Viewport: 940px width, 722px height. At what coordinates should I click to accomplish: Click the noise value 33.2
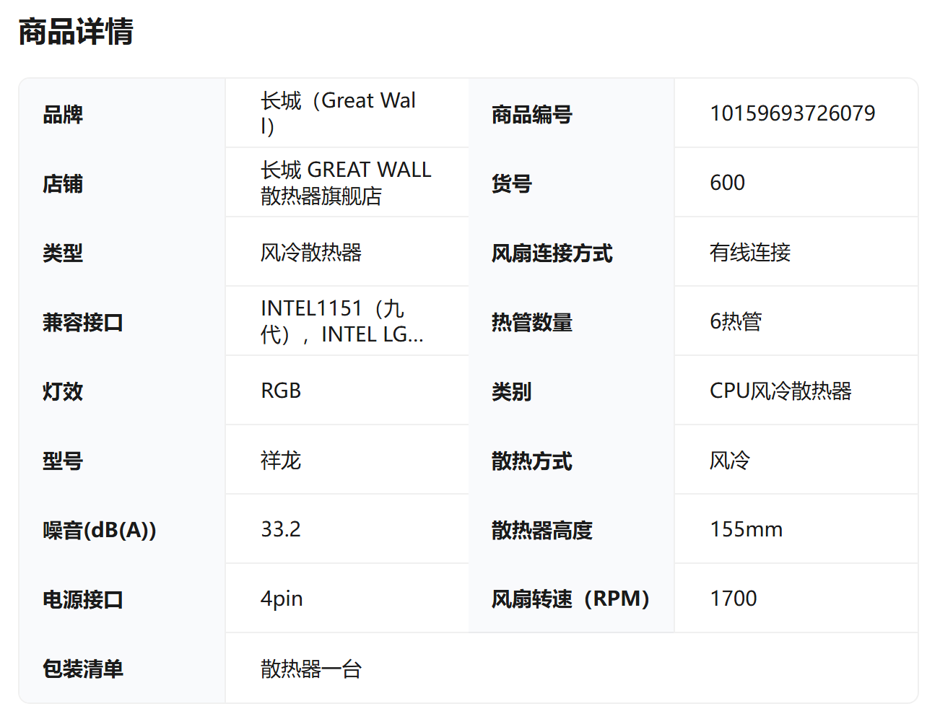[281, 529]
